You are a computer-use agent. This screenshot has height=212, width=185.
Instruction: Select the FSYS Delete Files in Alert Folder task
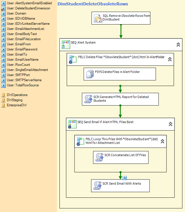point(120,74)
